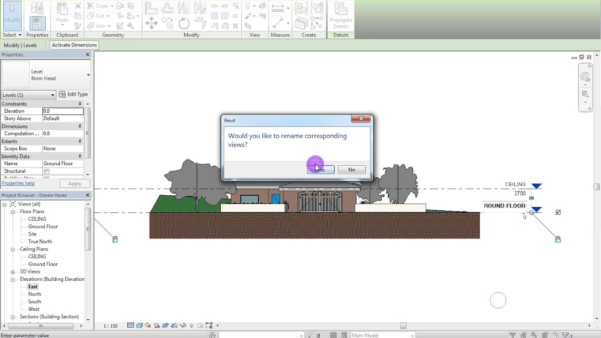The width and height of the screenshot is (601, 338).
Task: Click the Activate Dimensions button
Action: pyautogui.click(x=74, y=45)
